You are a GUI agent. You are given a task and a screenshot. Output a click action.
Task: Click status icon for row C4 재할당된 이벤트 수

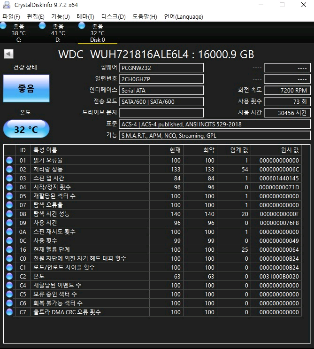(x=9, y=285)
